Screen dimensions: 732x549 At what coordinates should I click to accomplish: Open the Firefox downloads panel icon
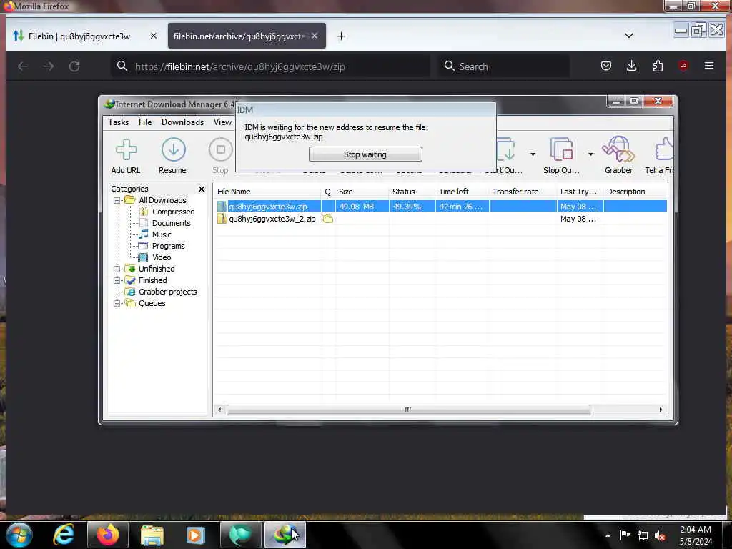pyautogui.click(x=632, y=66)
